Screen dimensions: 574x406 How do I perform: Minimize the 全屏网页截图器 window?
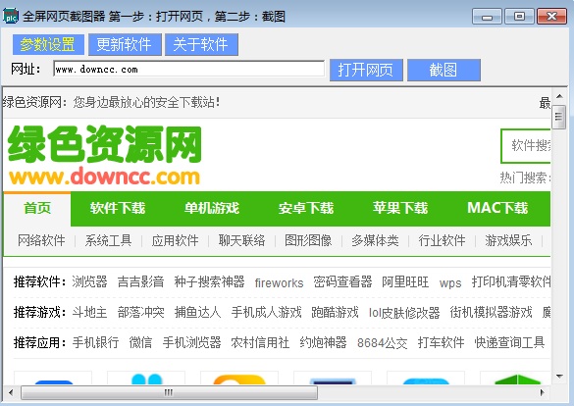click(x=487, y=17)
